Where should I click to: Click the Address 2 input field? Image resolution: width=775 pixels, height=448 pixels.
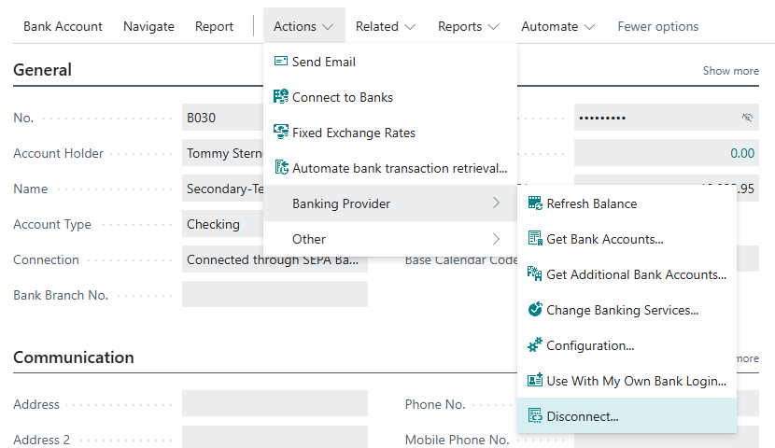[275, 437]
